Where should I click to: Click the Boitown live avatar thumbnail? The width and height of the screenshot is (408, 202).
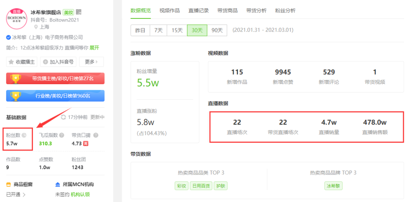(x=17, y=19)
